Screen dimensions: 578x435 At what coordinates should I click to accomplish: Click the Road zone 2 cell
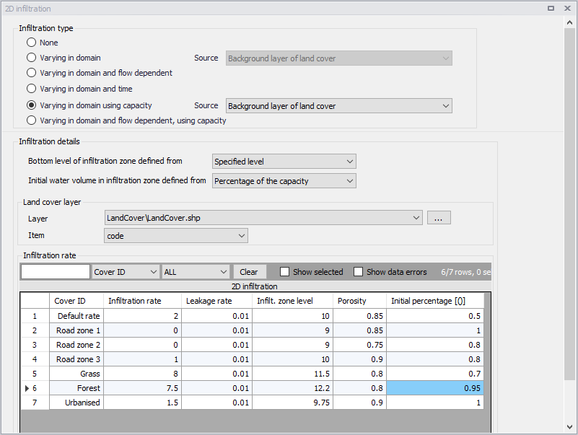[x=76, y=345]
